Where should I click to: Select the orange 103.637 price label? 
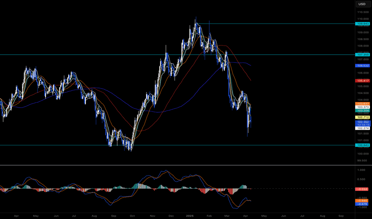pos(362,104)
